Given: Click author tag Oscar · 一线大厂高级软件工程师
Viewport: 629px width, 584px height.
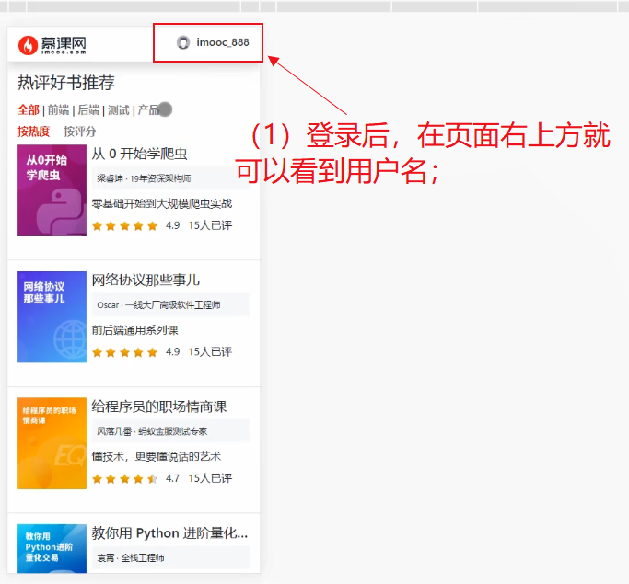Looking at the screenshot, I should tap(171, 304).
